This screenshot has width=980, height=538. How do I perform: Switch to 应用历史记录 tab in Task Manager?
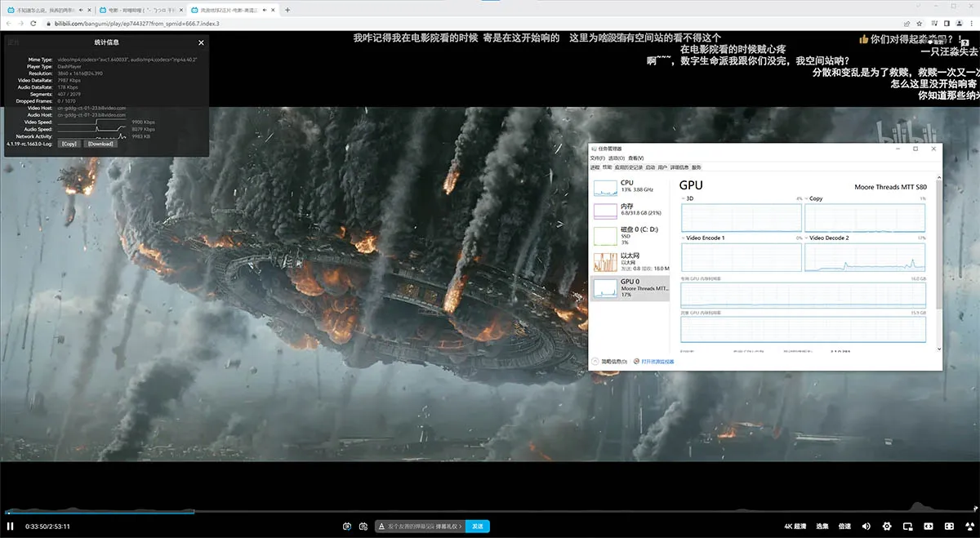coord(629,167)
